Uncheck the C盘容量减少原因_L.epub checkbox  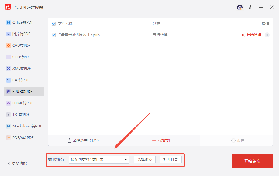54,35
